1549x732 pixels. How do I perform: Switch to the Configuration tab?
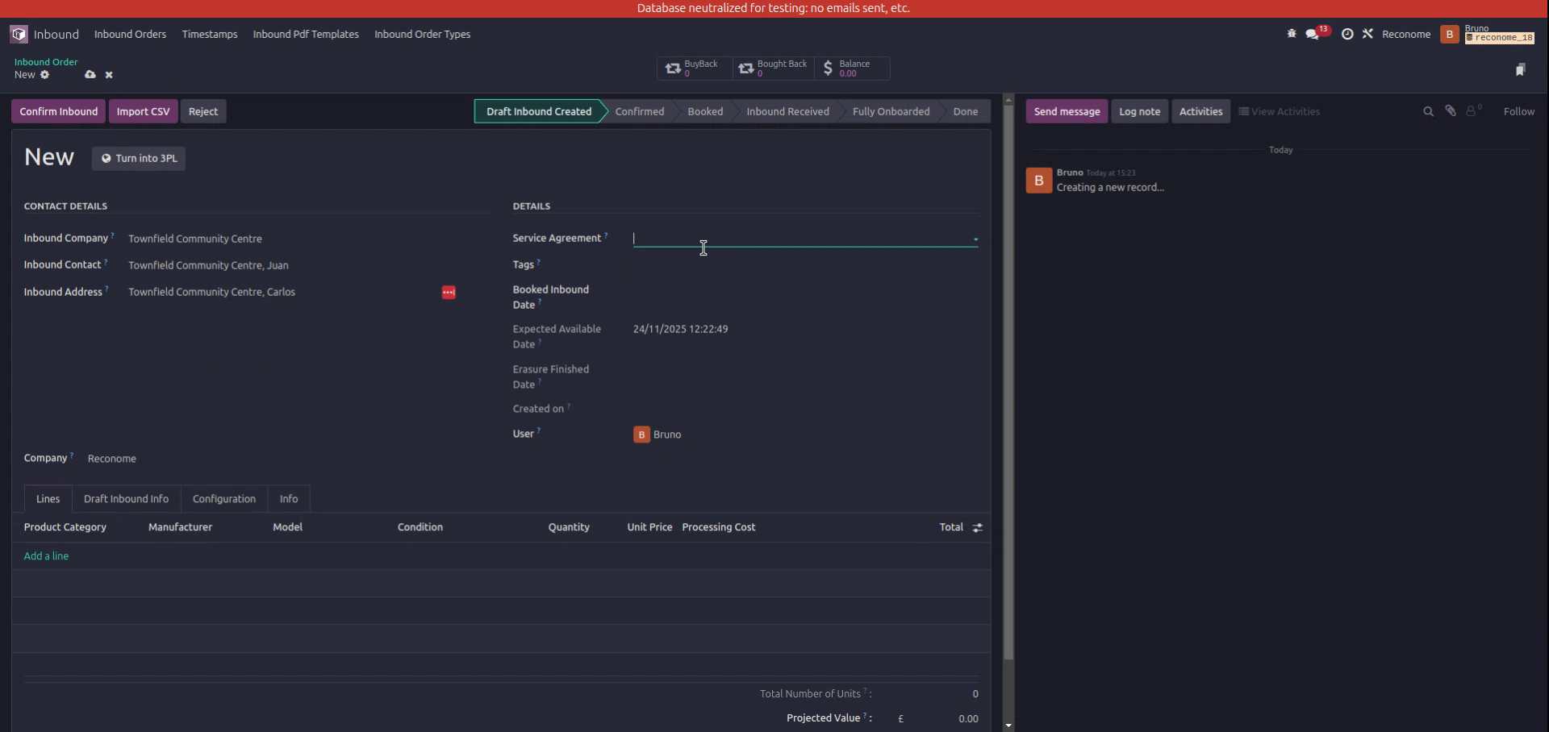223,498
